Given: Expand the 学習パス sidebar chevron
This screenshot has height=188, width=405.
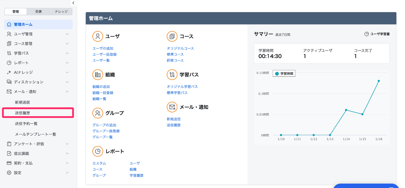Looking at the screenshot, I should [x=67, y=53].
